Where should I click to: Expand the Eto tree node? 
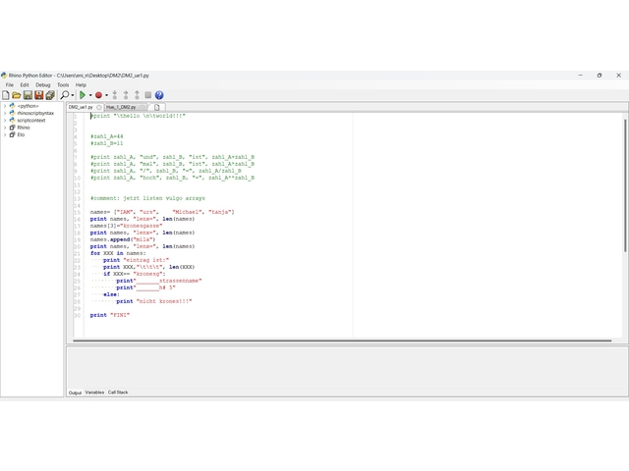click(5, 135)
